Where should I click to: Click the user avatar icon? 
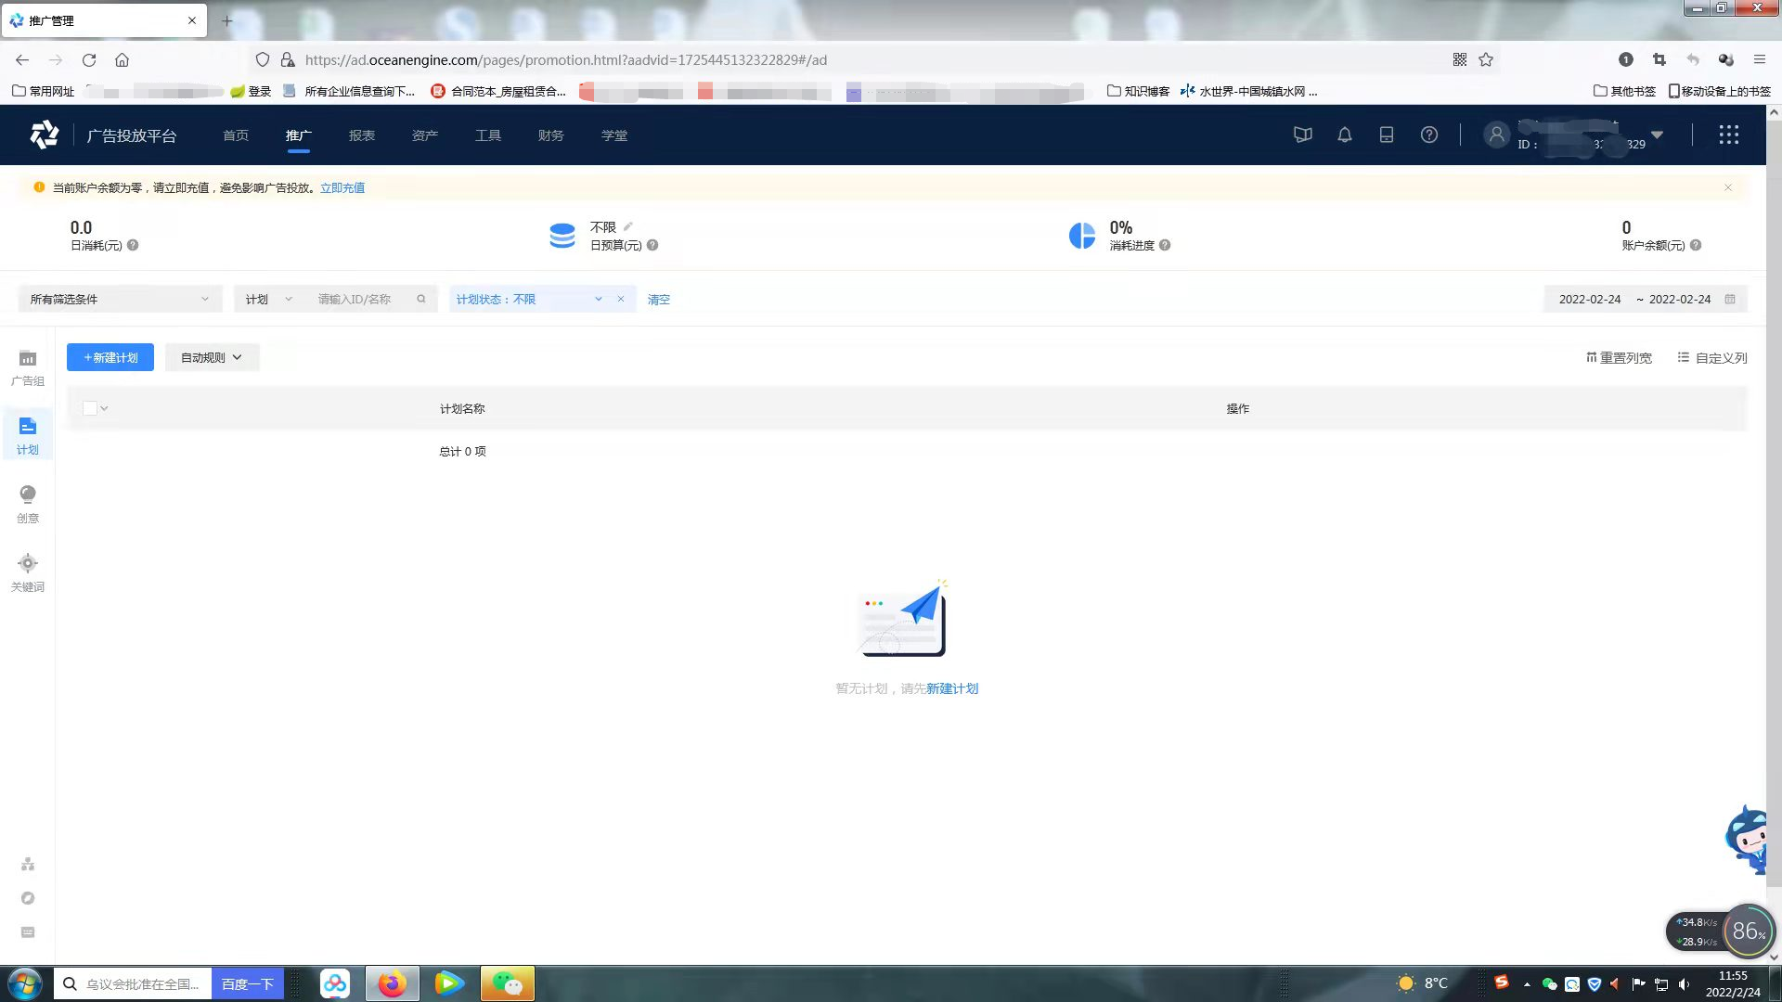(1496, 135)
